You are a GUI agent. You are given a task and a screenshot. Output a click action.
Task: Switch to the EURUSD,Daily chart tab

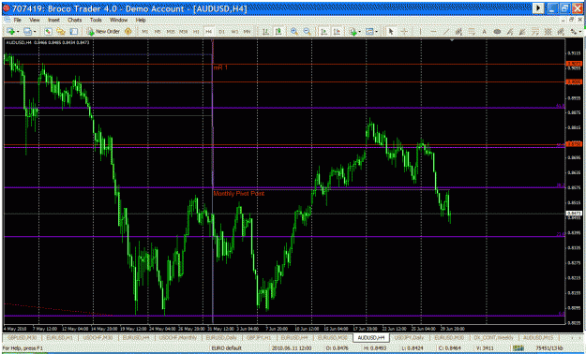coord(221,337)
